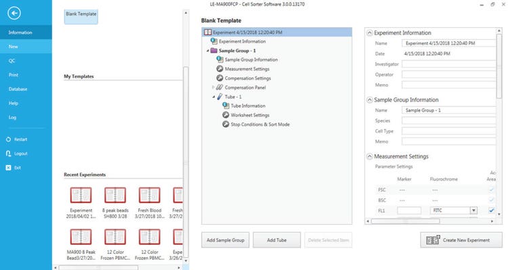Open recent experiment 'Experiment 2018/04/02'
Viewport: 508px width, 270px height.
coord(81,202)
